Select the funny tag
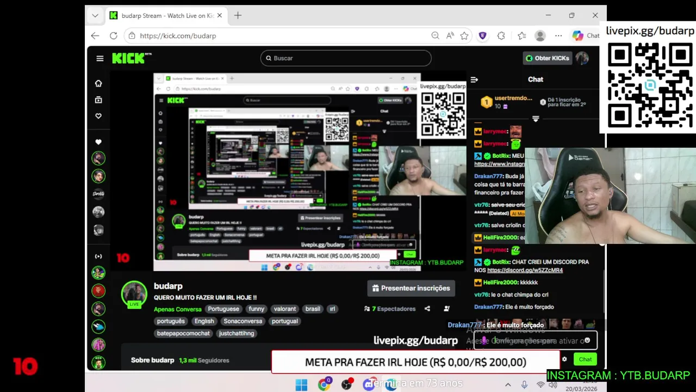Screen dimensions: 696x392 click(x=256, y=309)
